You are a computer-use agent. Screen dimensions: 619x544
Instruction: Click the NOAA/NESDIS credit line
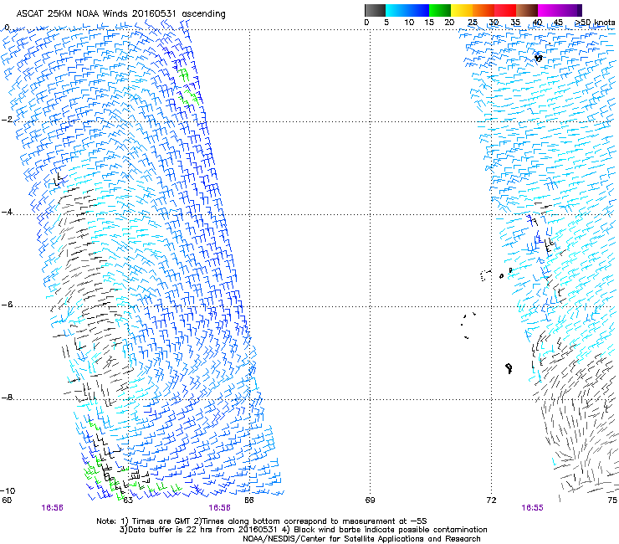pos(361,539)
